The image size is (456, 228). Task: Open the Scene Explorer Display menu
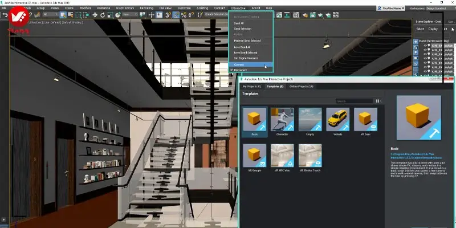tap(433, 29)
